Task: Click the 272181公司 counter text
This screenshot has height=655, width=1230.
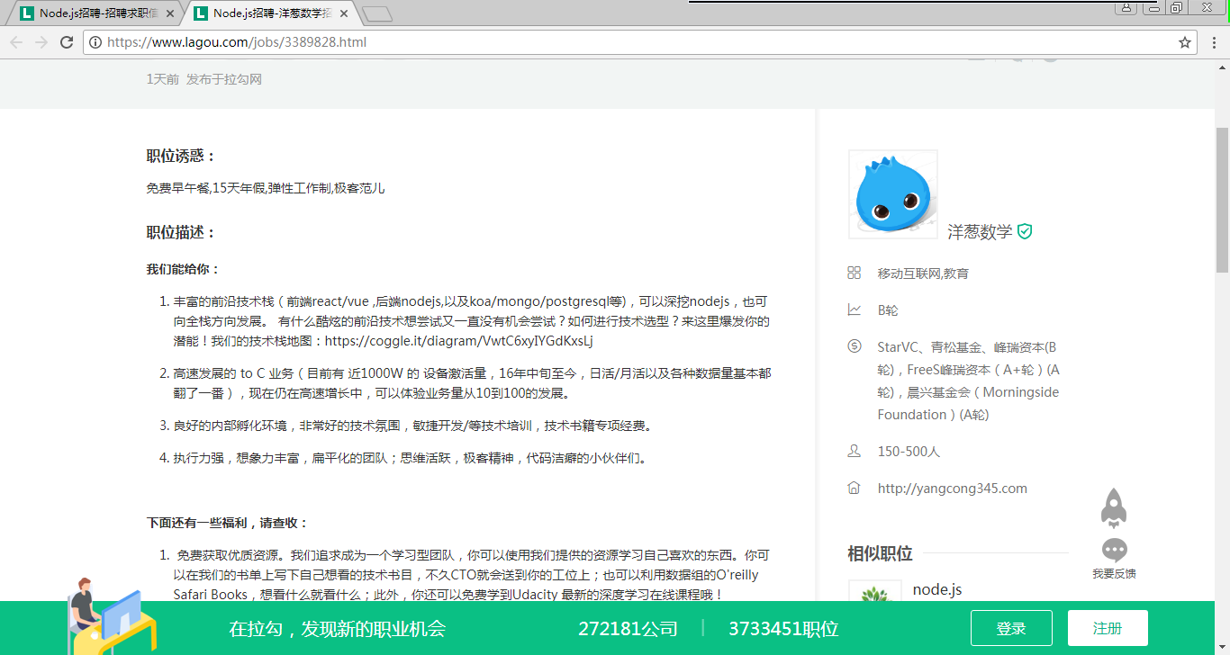Action: 628,628
